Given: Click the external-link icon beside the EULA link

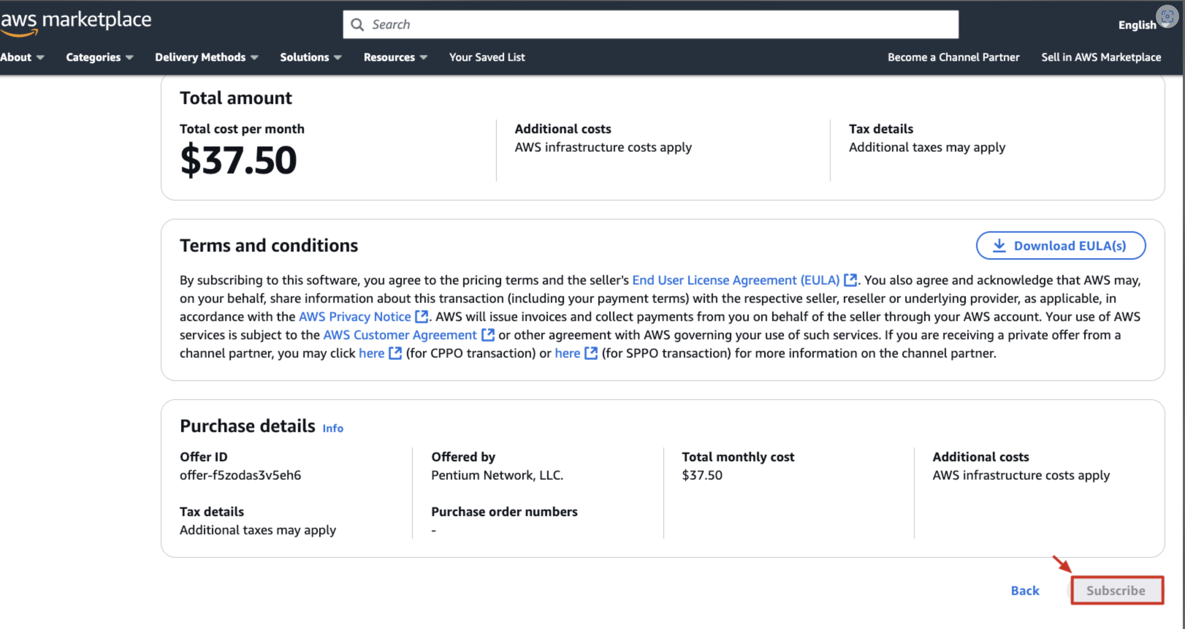Looking at the screenshot, I should coord(850,280).
